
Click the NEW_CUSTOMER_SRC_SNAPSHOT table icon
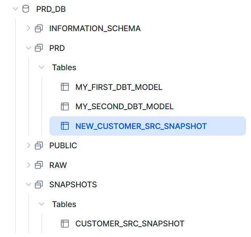pyautogui.click(x=65, y=126)
